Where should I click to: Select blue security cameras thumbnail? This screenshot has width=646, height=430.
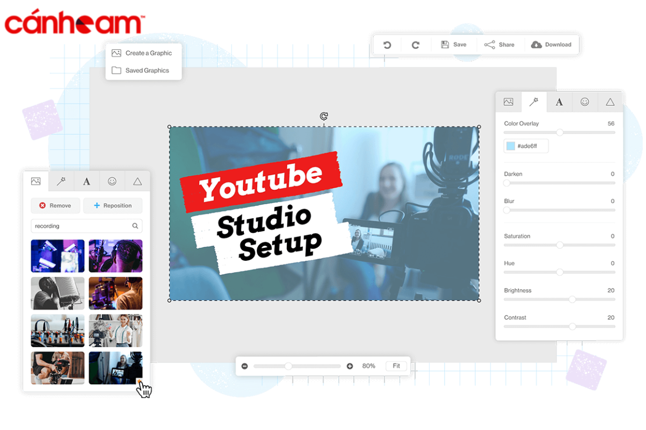click(x=58, y=256)
